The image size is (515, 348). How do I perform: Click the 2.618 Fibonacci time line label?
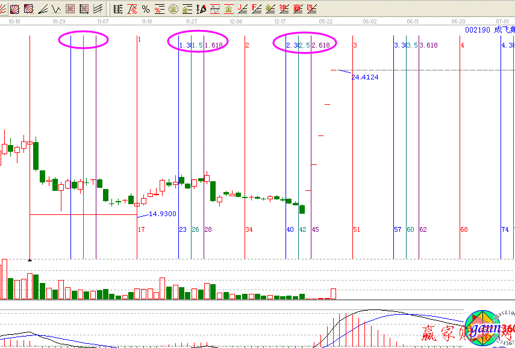(320, 45)
